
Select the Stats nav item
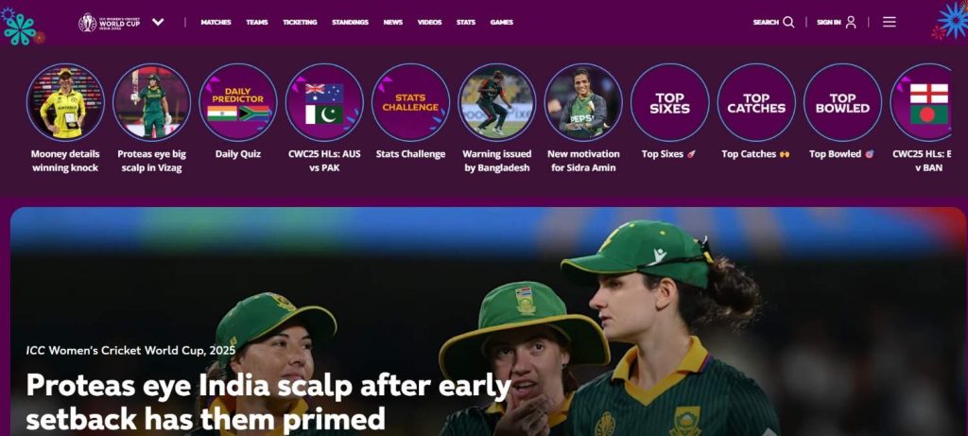466,23
